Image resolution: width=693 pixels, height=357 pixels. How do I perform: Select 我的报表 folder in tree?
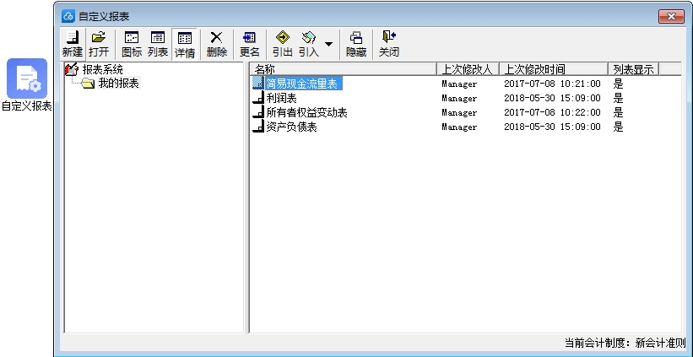[x=118, y=83]
